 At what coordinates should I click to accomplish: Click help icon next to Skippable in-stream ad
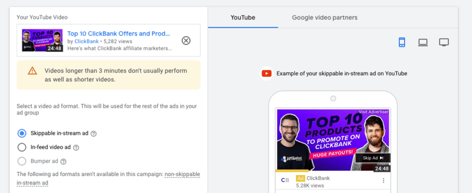(x=94, y=134)
